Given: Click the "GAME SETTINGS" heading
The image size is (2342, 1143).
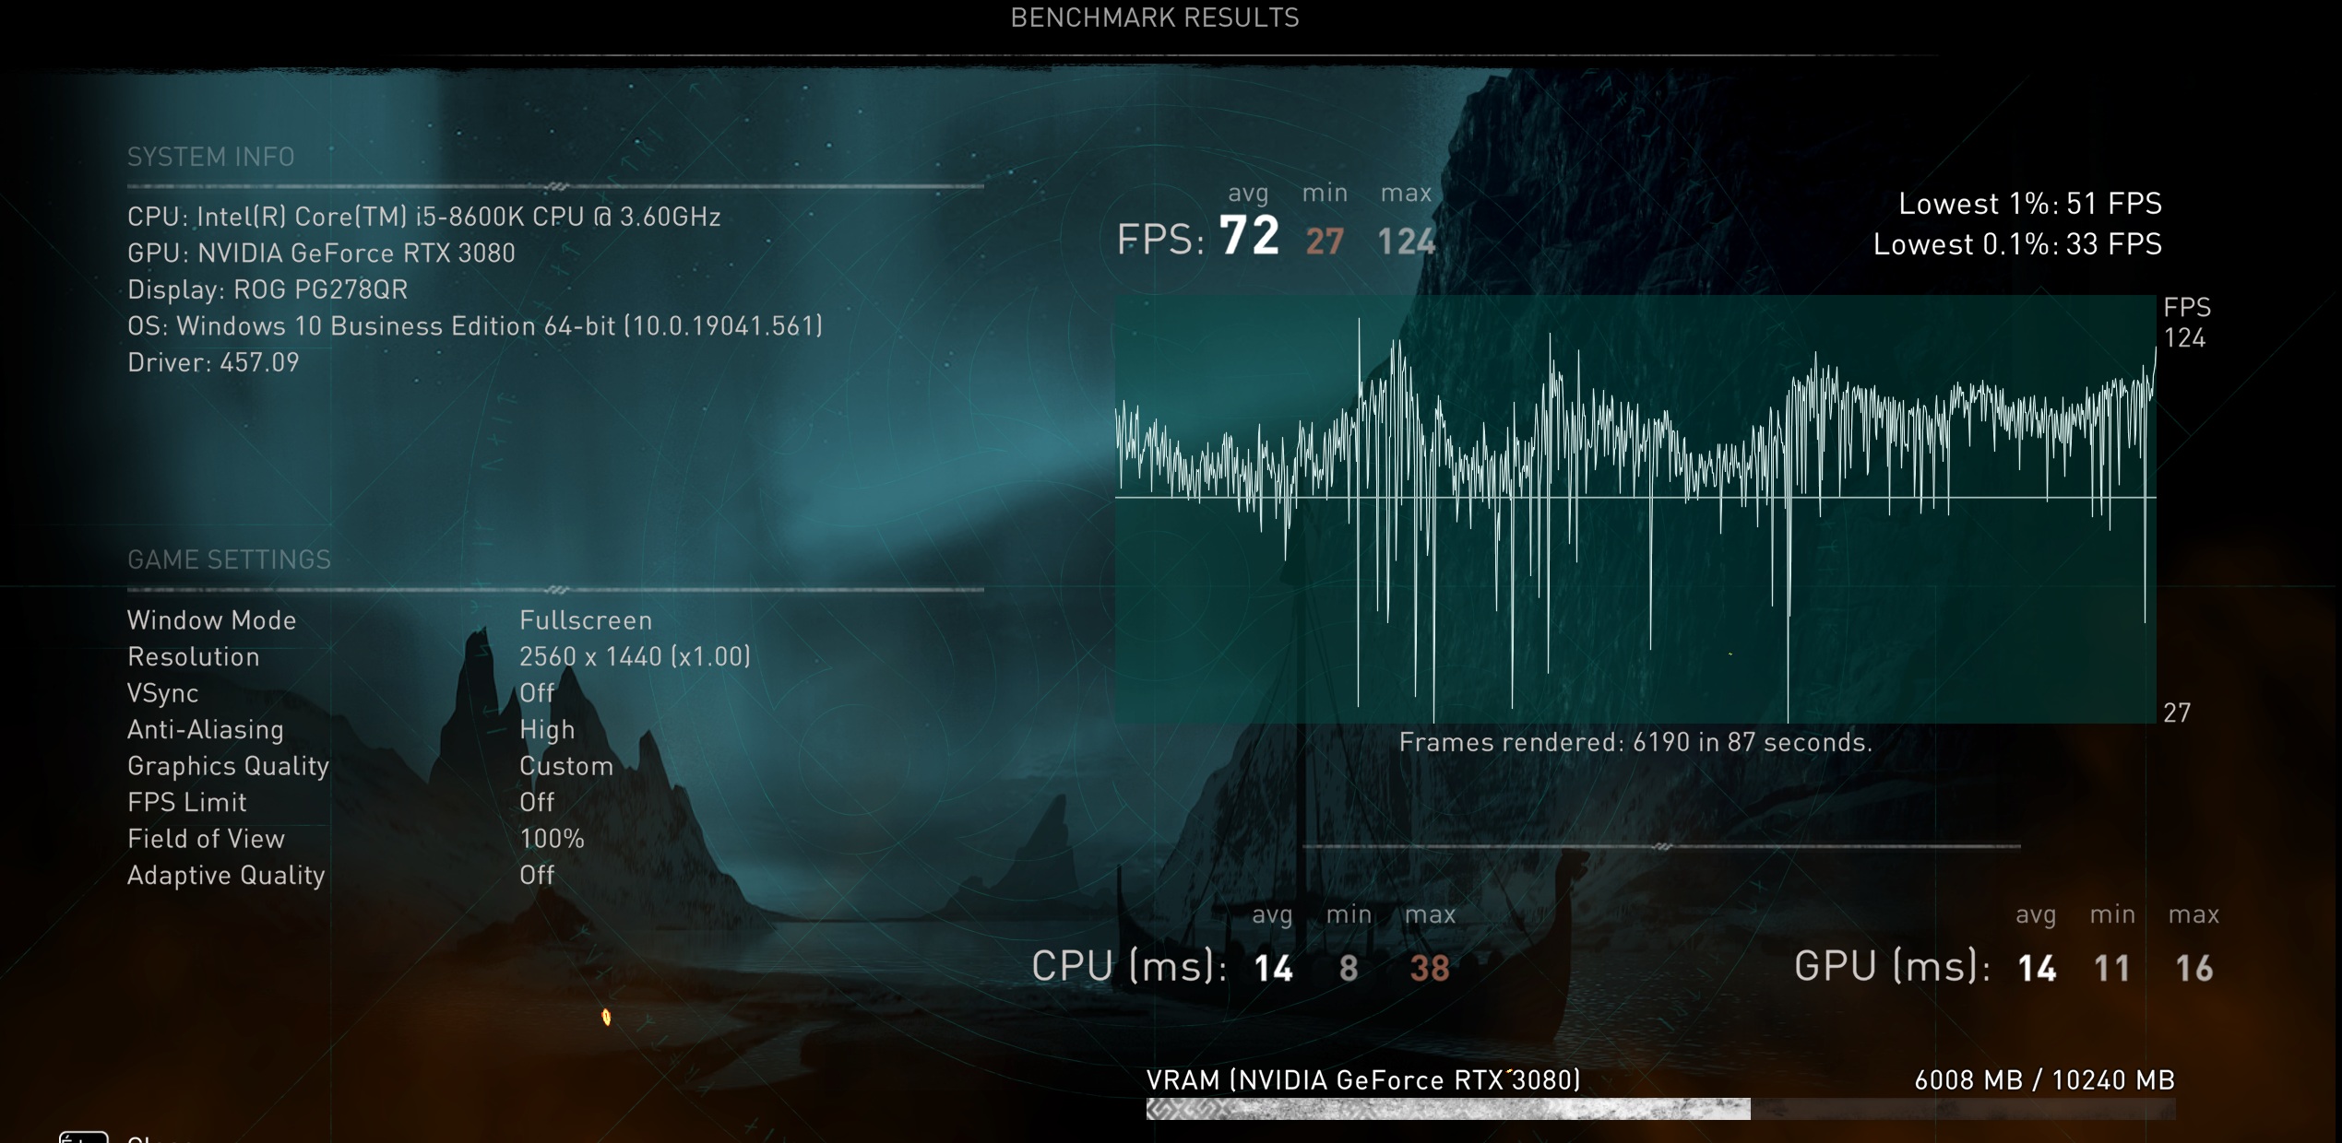Looking at the screenshot, I should pyautogui.click(x=229, y=560).
